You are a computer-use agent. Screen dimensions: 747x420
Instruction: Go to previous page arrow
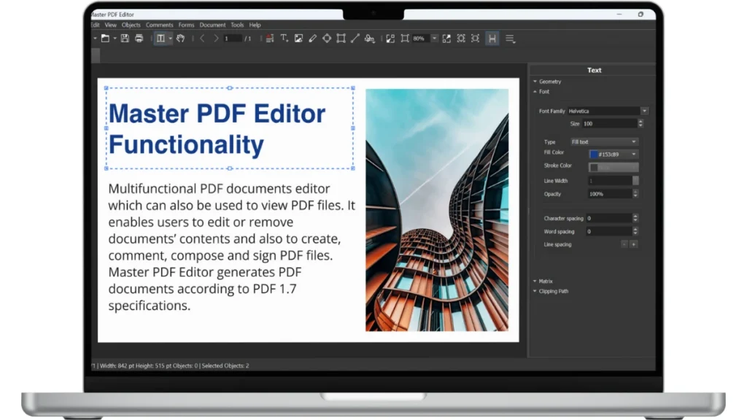point(202,39)
